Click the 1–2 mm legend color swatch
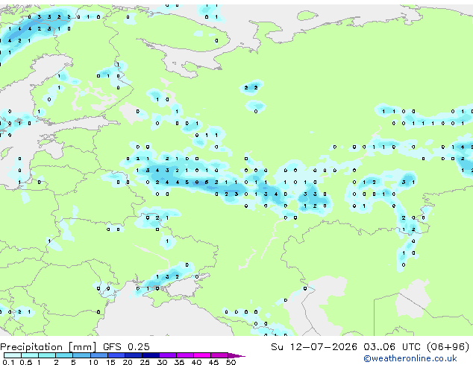Image resolution: width=473 pixels, height=365 pixels. click(x=47, y=355)
